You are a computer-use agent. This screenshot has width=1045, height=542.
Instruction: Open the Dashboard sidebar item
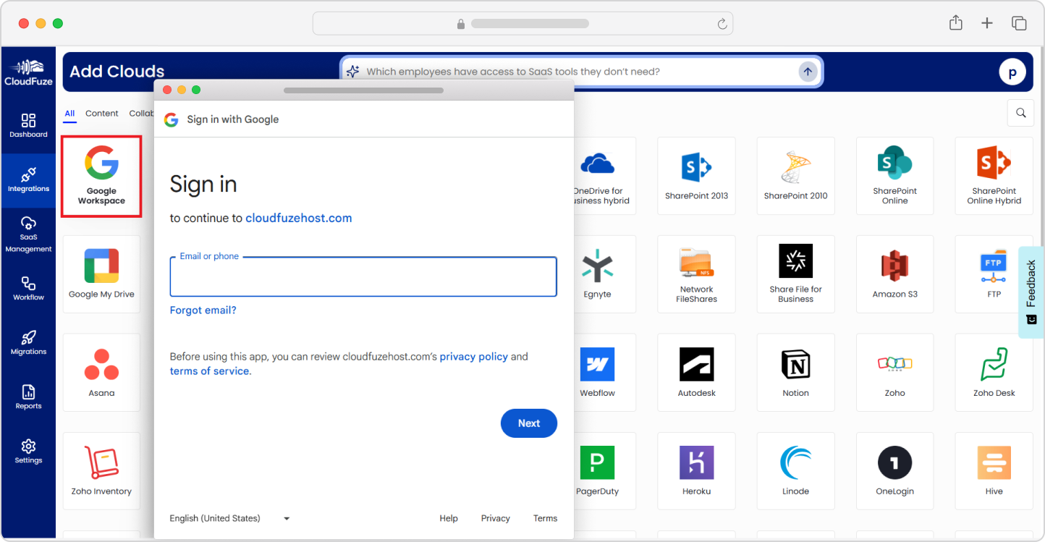28,125
